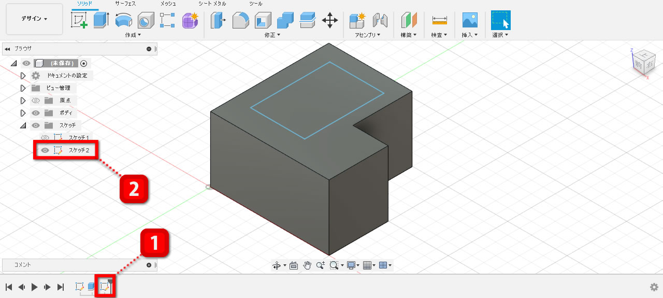
Task: Click the New Component icon
Action: point(357,20)
